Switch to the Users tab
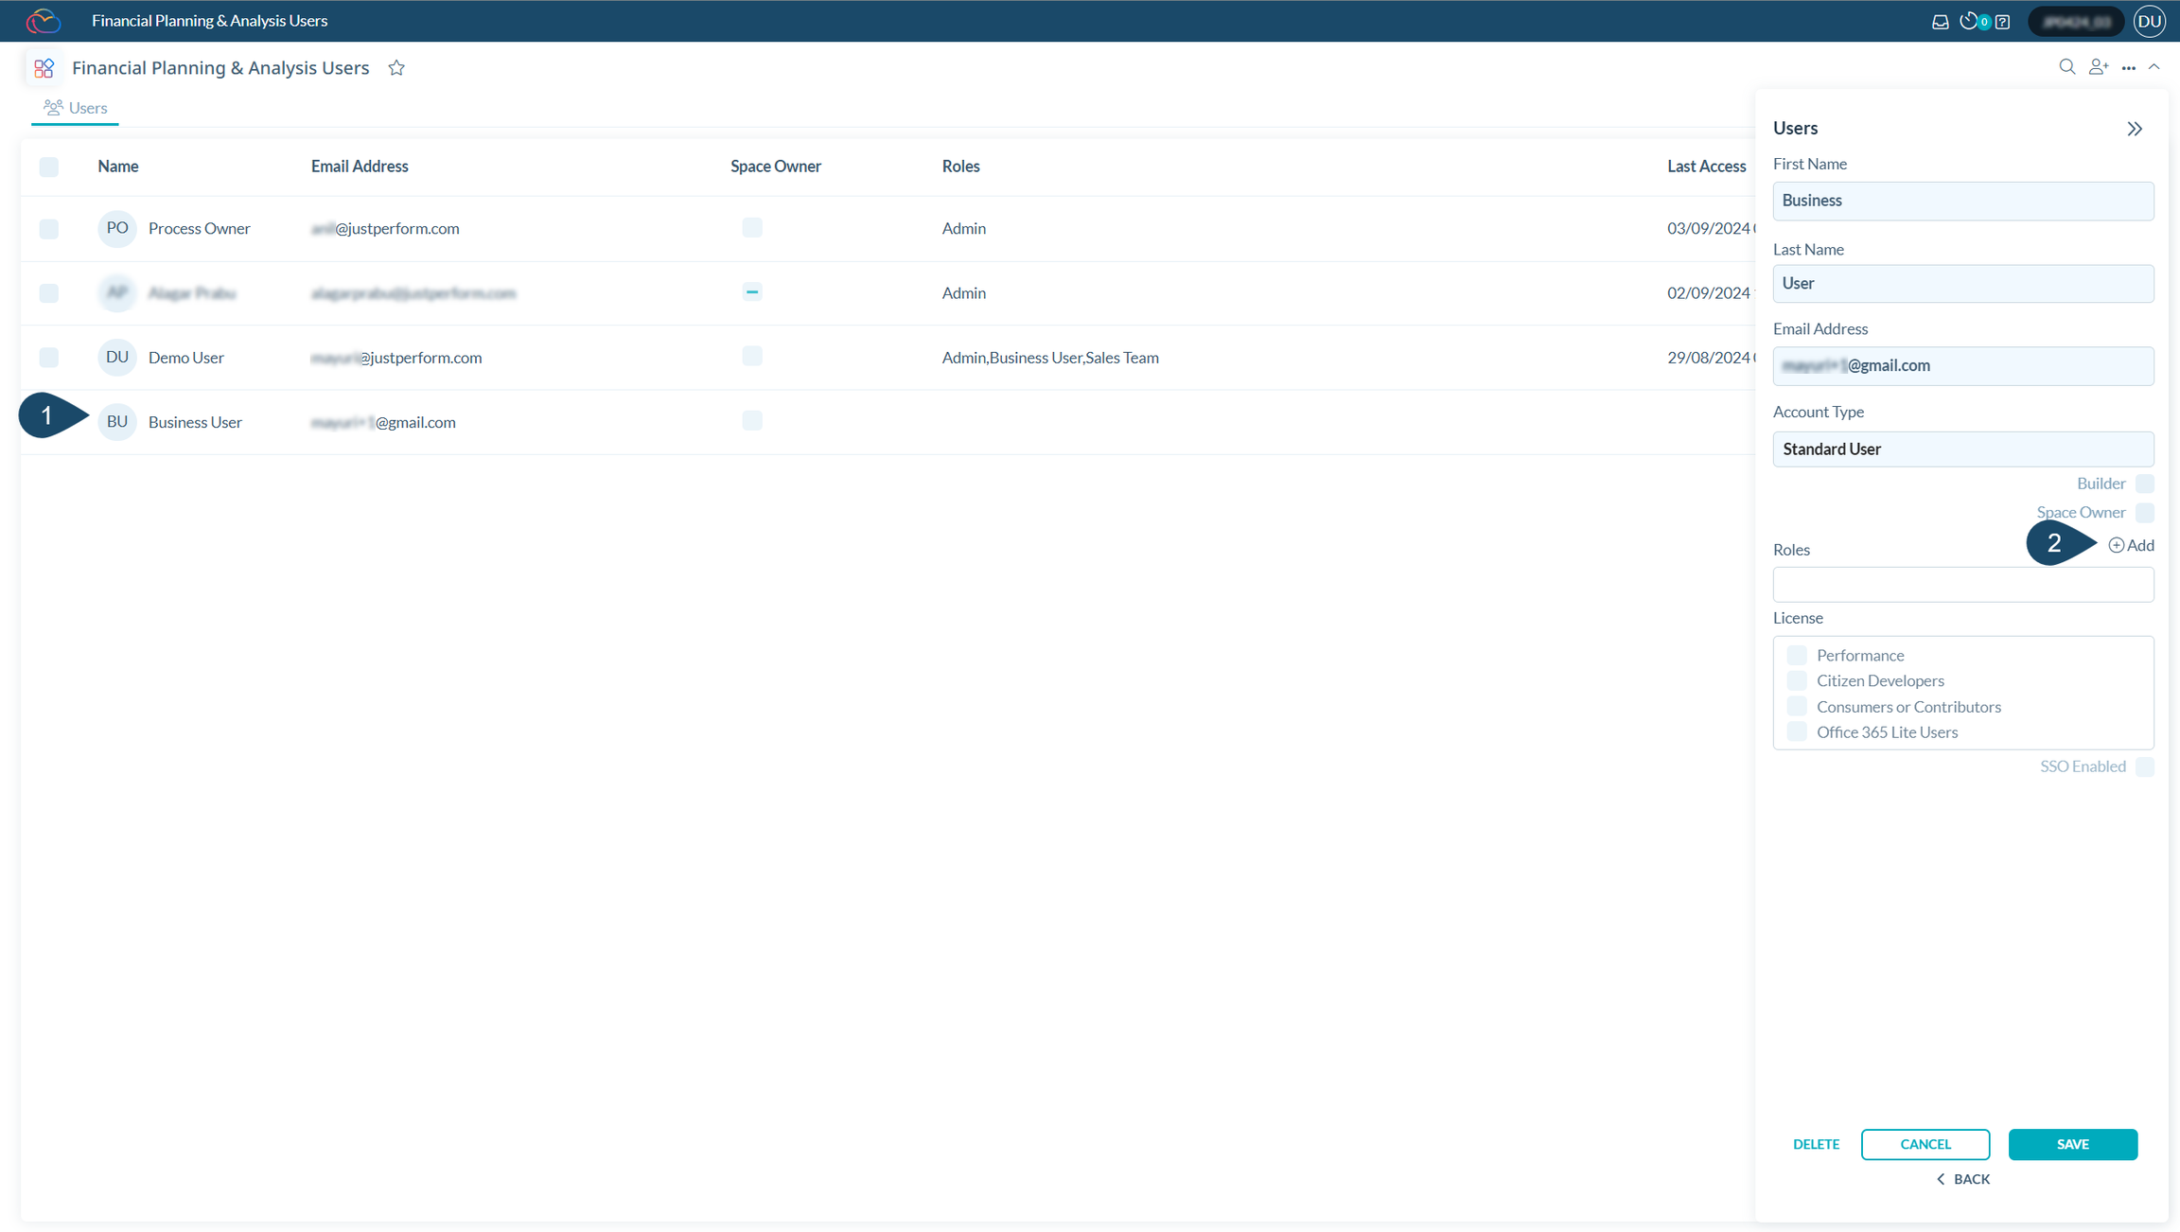This screenshot has height=1232, width=2180. pos(75,107)
